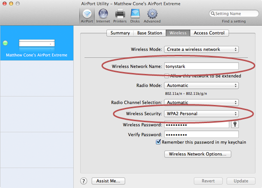Click the round help question mark button
This screenshot has width=262, height=188.
[x=83, y=181]
